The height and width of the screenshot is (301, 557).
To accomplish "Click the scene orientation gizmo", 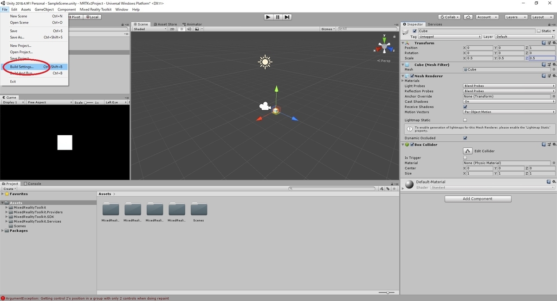I will [384, 47].
